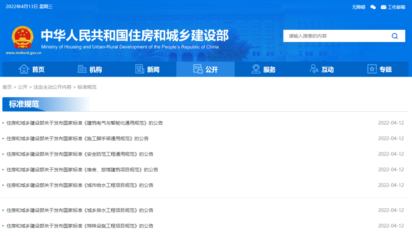
Task: Click the English ministry name subtitle
Action: [130, 47]
